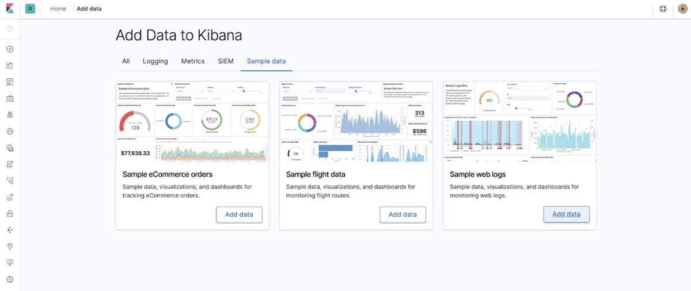Open Infrastructure metrics icon in sidebar
The height and width of the screenshot is (291, 691).
coord(10,148)
